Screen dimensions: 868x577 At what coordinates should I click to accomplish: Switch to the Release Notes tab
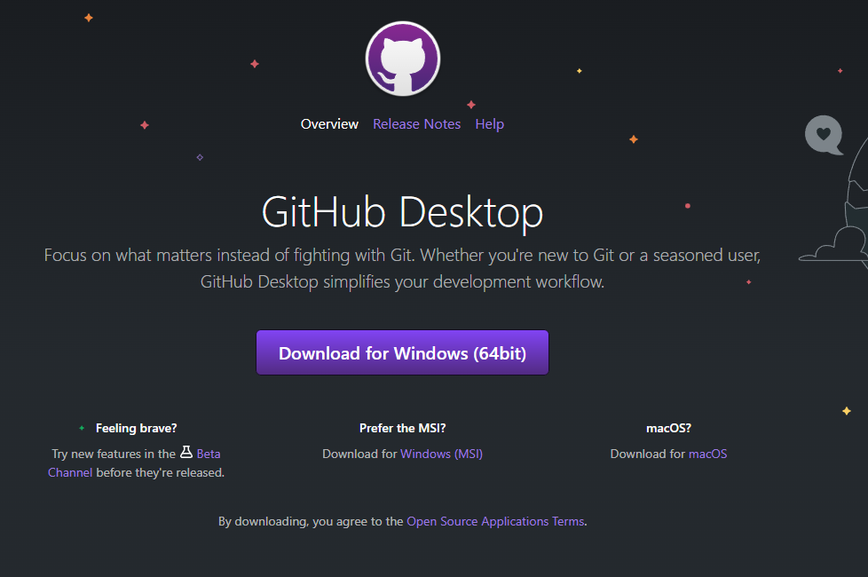tap(417, 124)
